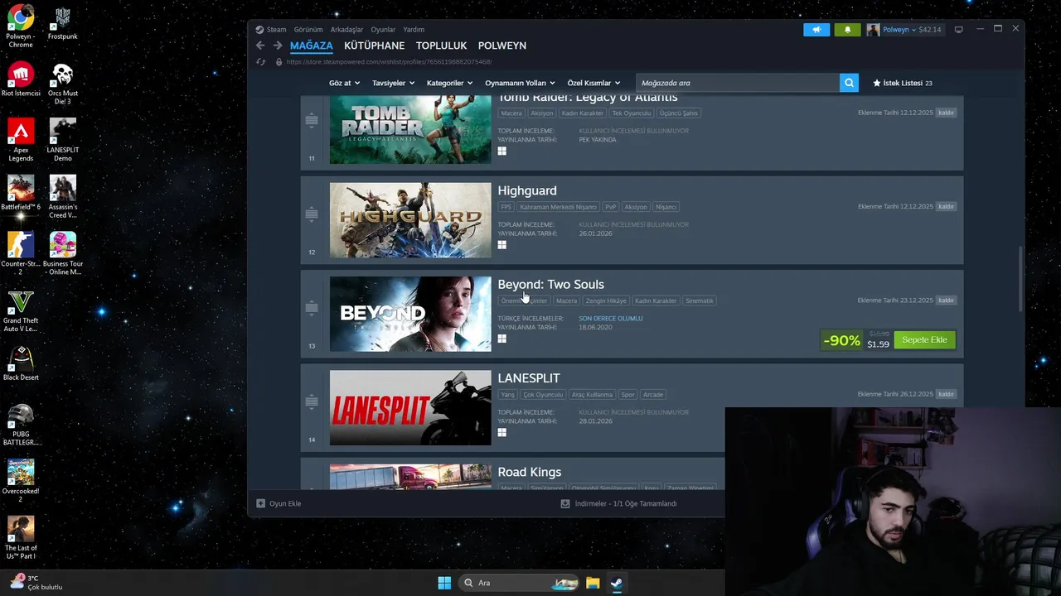This screenshot has height=596, width=1061.
Task: Reload the store page with refresh icon
Action: [x=260, y=62]
